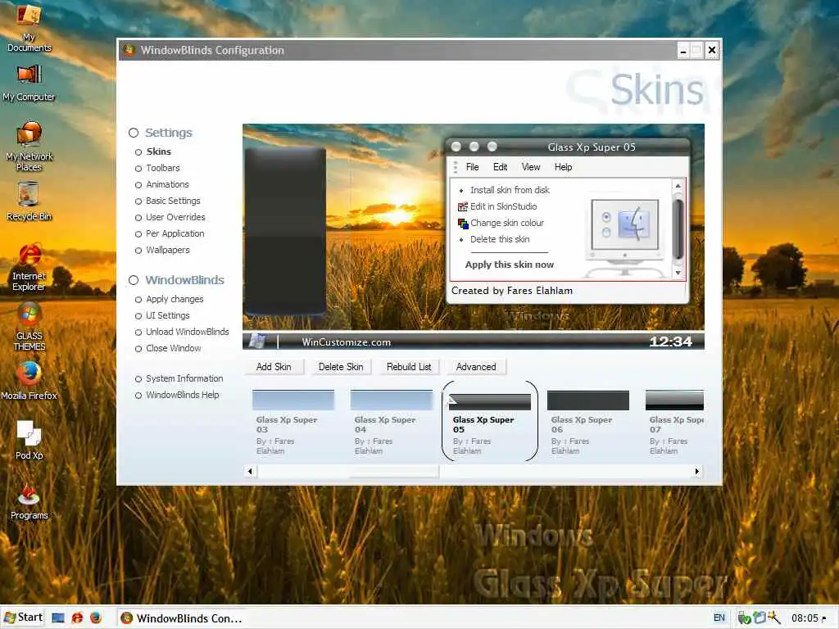Open My Documents desktop icon

tap(29, 28)
